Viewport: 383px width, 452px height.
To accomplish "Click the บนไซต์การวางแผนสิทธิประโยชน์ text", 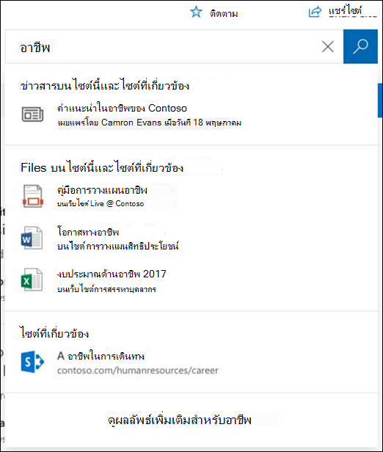I will 118,246.
